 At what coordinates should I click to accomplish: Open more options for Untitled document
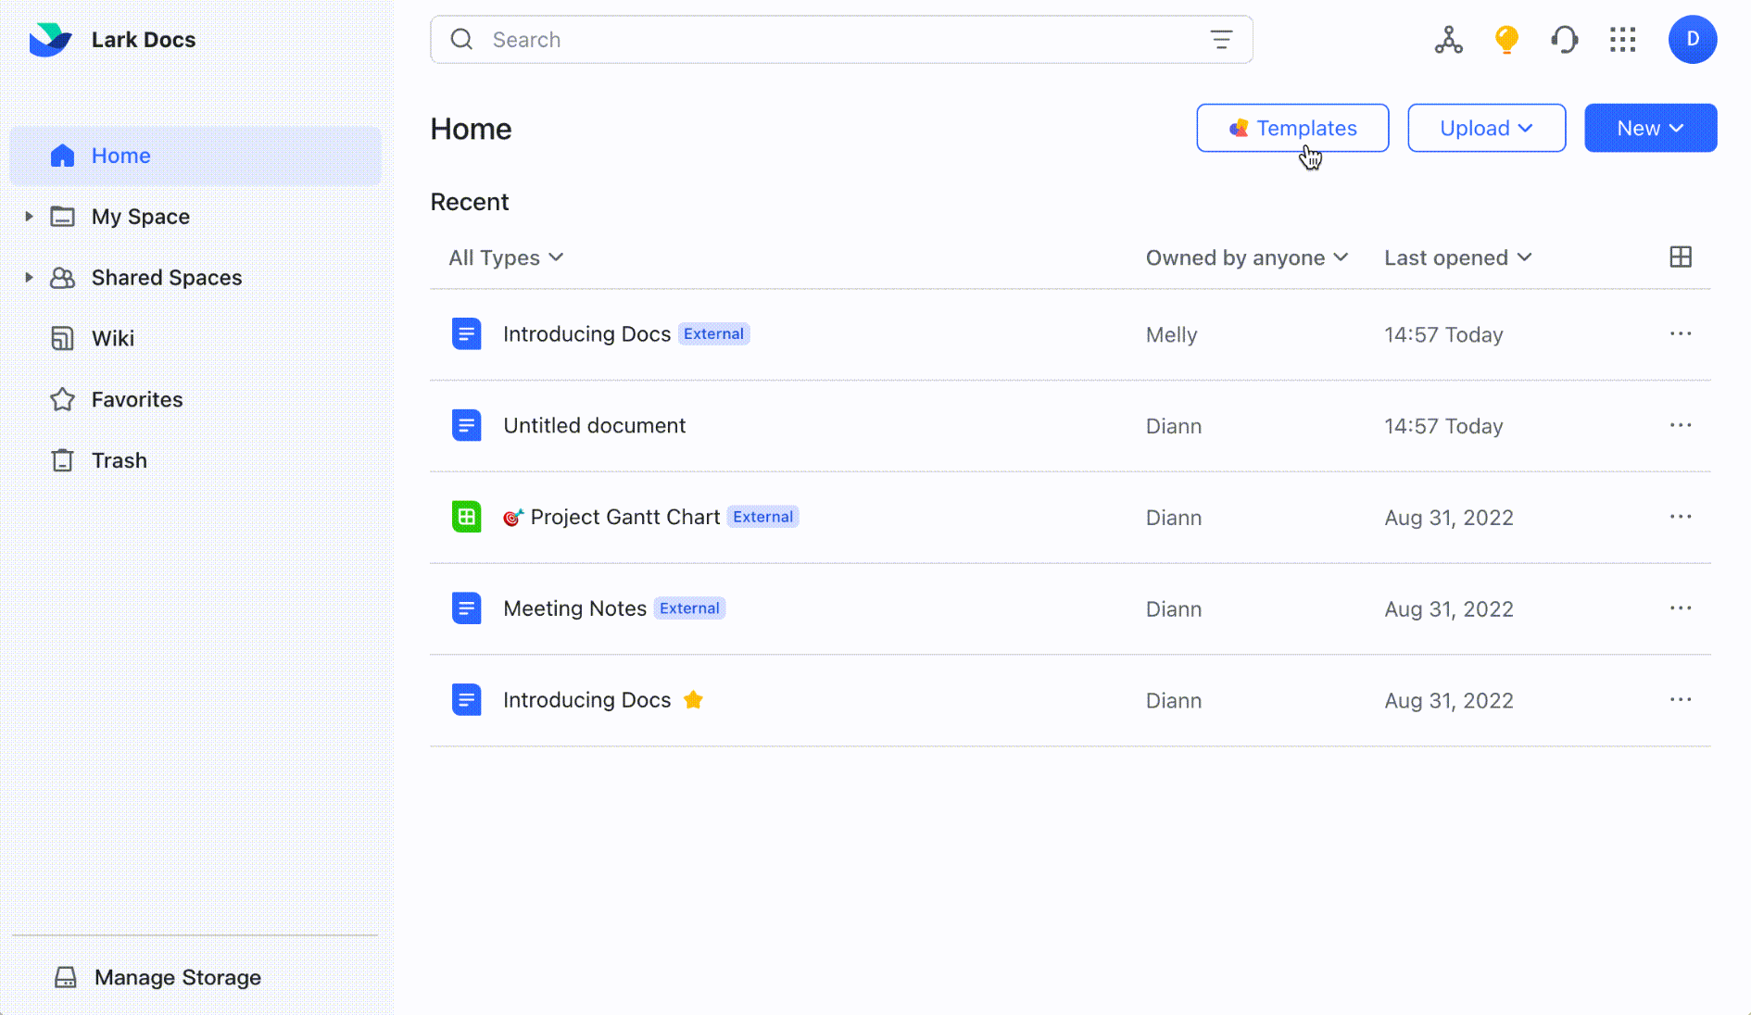[x=1681, y=425]
